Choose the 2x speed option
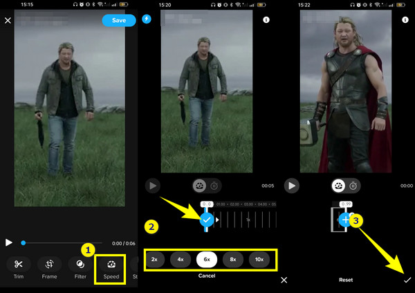The image size is (415, 293). click(154, 259)
